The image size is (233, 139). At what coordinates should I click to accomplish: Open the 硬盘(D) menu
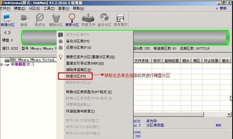click(20, 8)
